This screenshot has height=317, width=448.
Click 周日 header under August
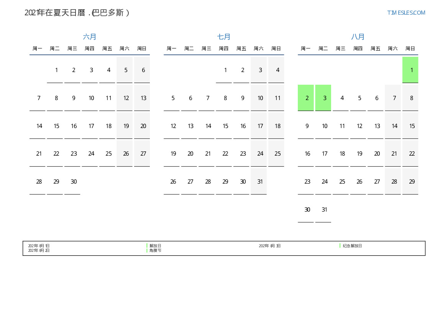pos(410,48)
